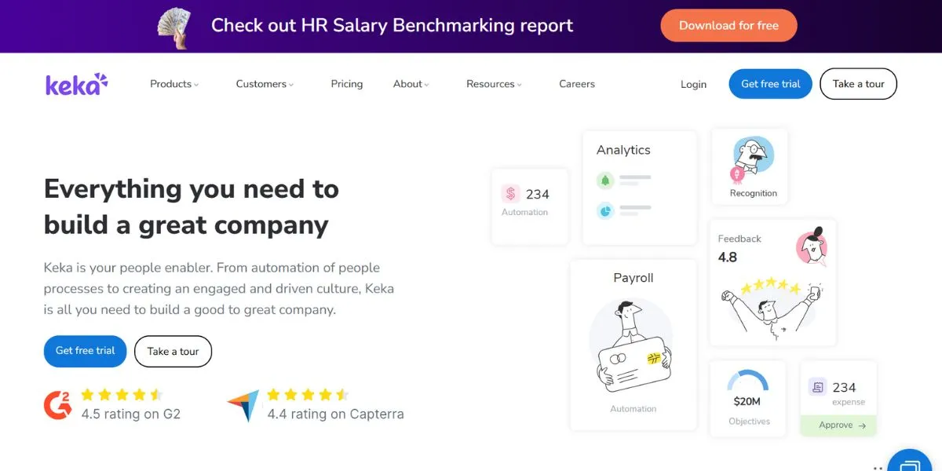
Task: Click the blue pie chart icon in Analytics
Action: (x=604, y=210)
